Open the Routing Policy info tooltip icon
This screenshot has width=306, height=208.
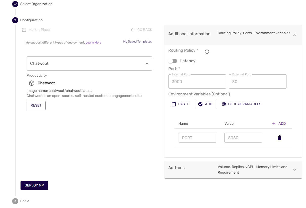pyautogui.click(x=207, y=52)
